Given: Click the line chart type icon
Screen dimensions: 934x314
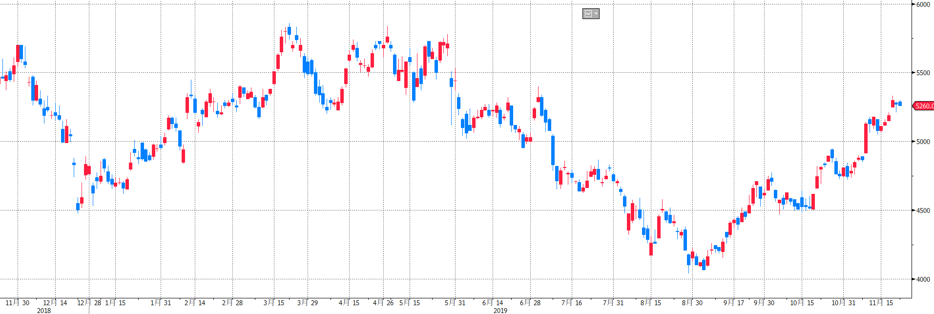Looking at the screenshot, I should pos(588,14).
